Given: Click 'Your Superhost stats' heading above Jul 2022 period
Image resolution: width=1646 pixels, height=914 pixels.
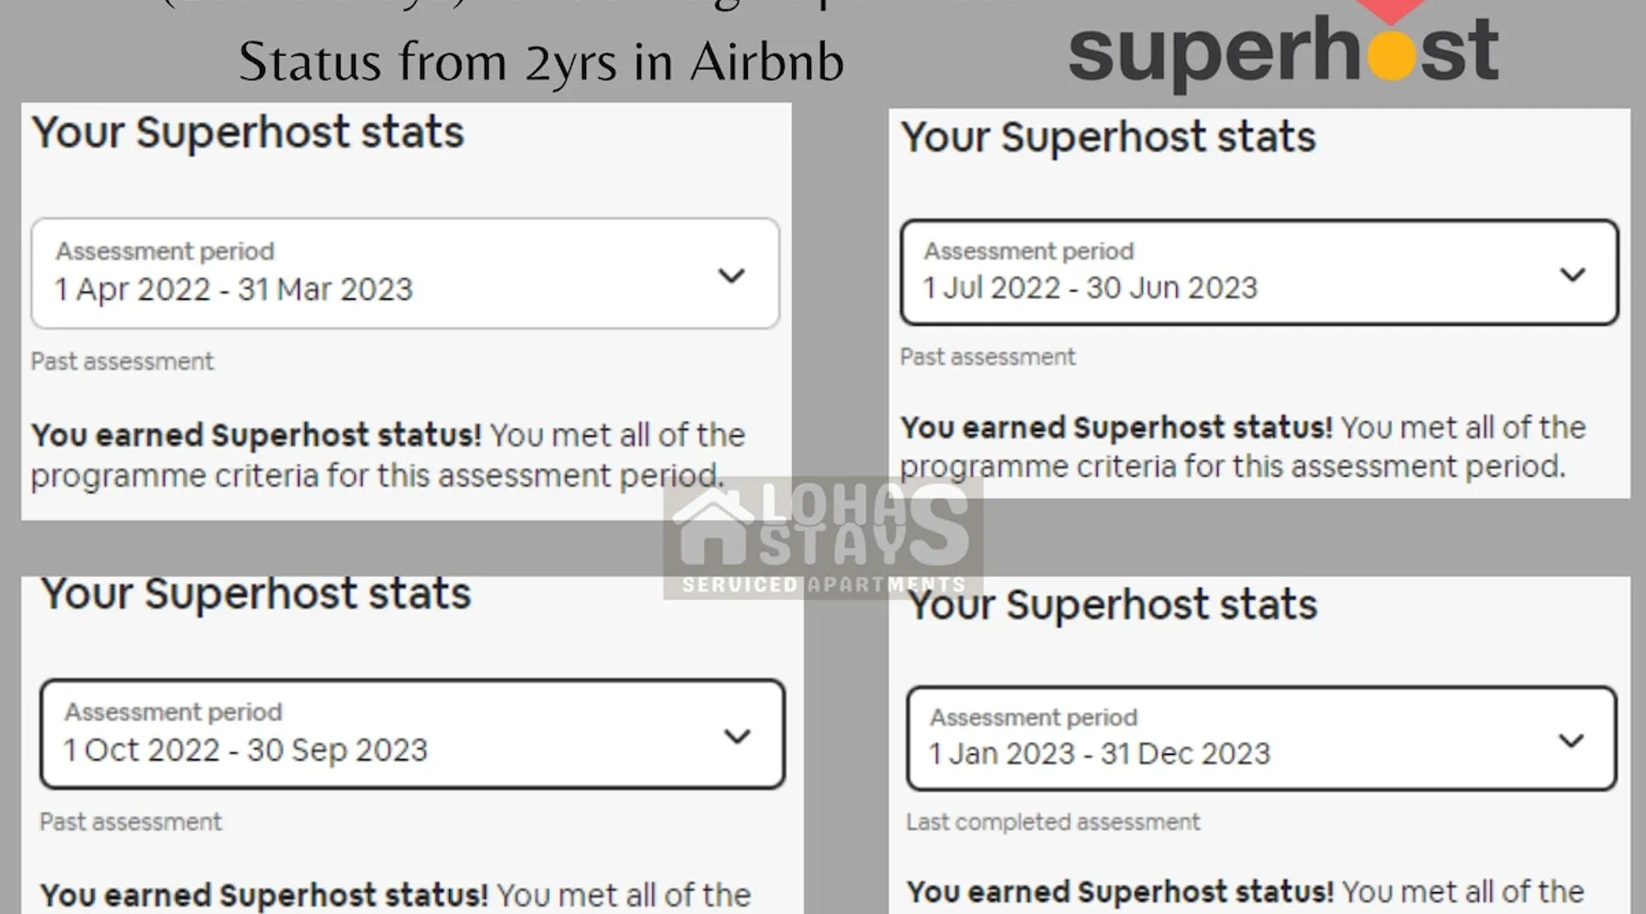Looking at the screenshot, I should pos(1107,137).
